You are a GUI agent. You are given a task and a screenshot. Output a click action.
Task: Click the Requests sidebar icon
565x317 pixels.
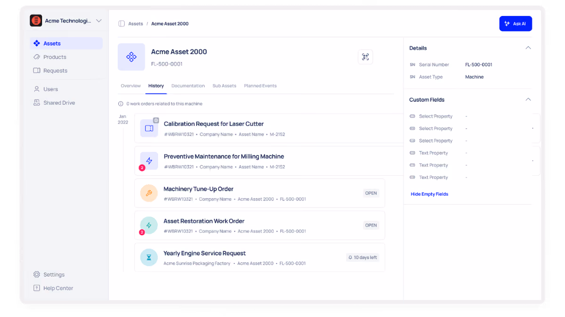(x=37, y=70)
